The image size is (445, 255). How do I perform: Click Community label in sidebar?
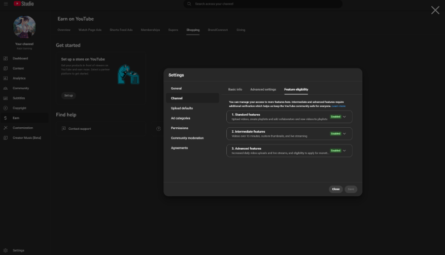(x=21, y=88)
